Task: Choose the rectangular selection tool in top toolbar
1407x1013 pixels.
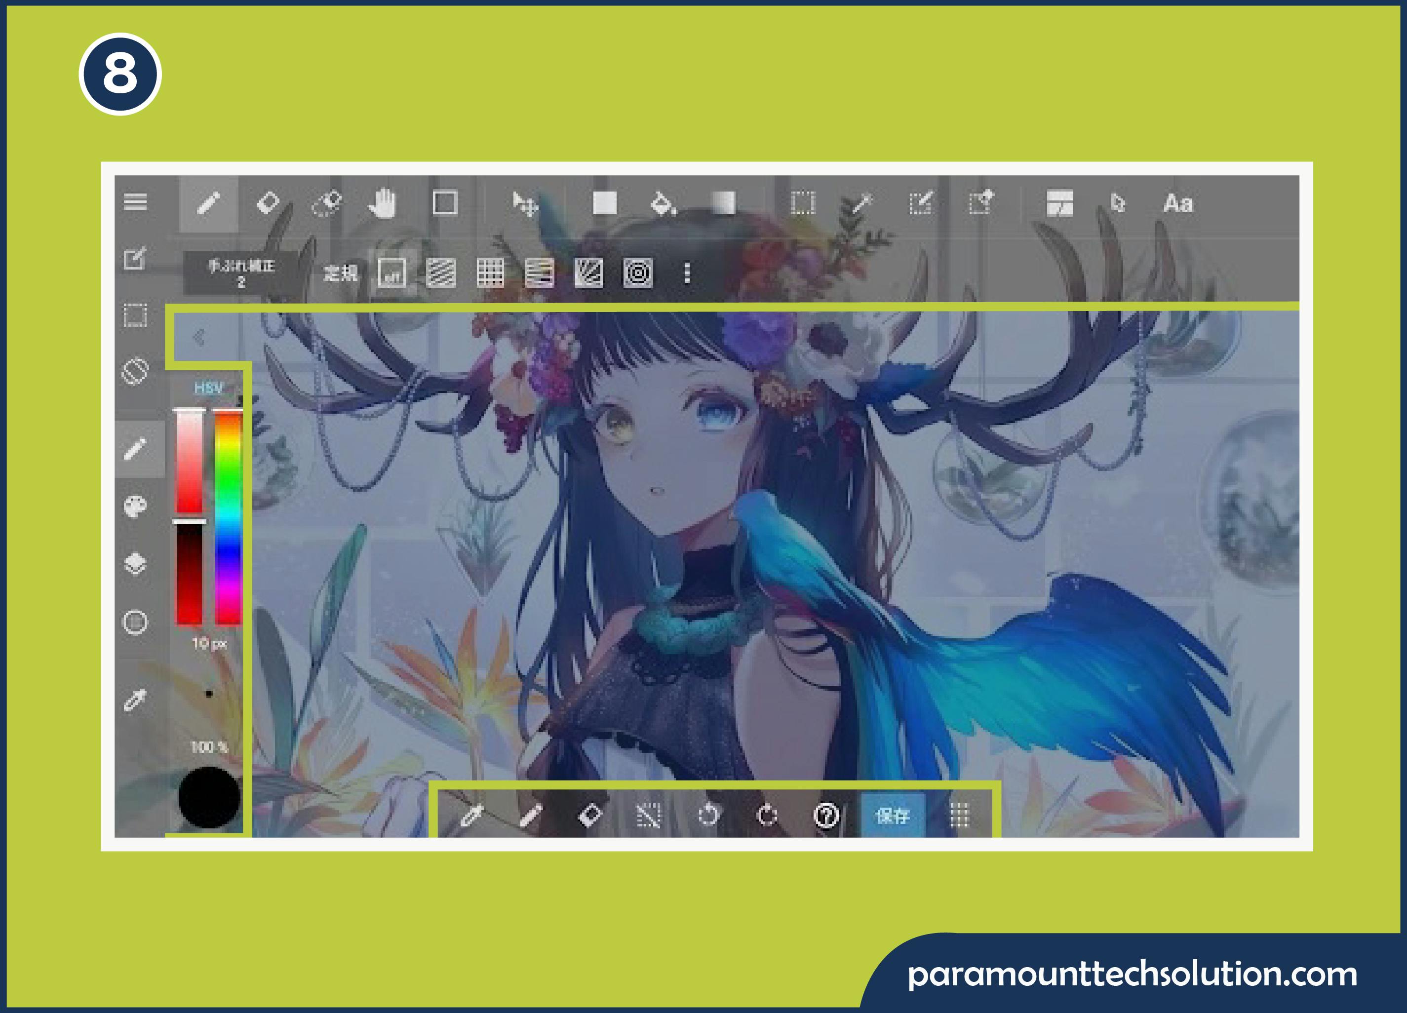Action: click(802, 203)
